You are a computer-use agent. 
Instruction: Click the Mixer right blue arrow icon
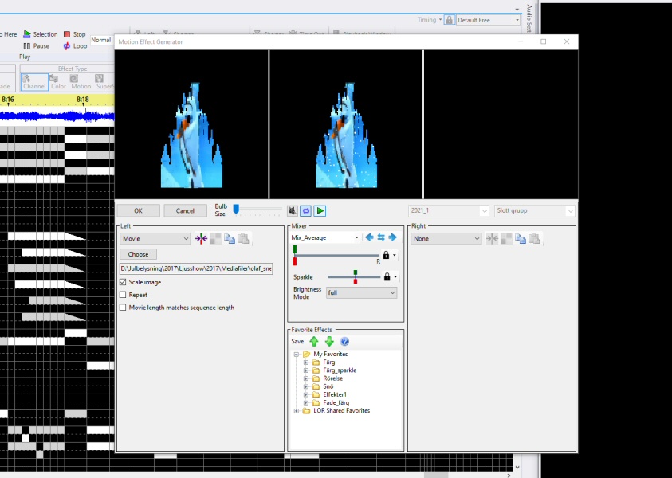click(392, 237)
